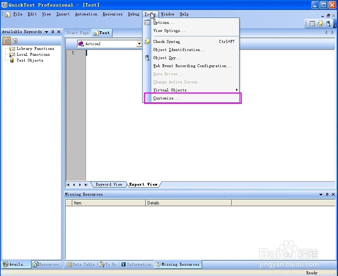Restore the inner Test document window
Screen dimensions: 338x276
tap(328, 15)
